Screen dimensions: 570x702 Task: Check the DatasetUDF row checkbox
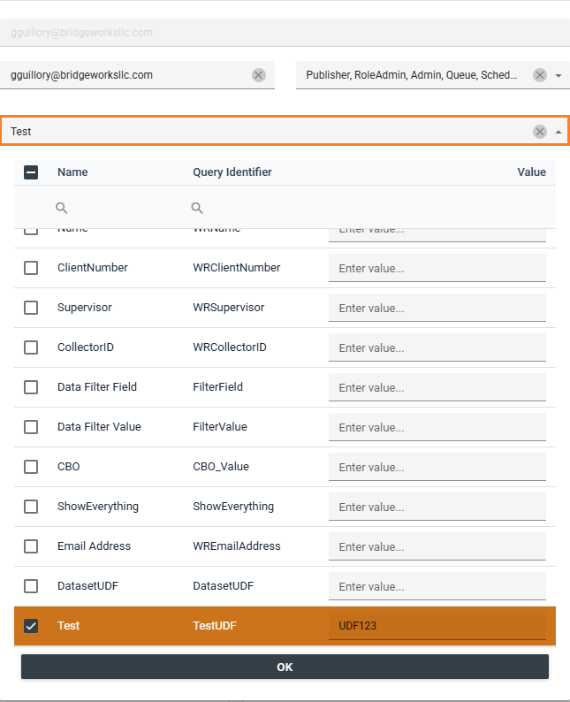tap(31, 586)
